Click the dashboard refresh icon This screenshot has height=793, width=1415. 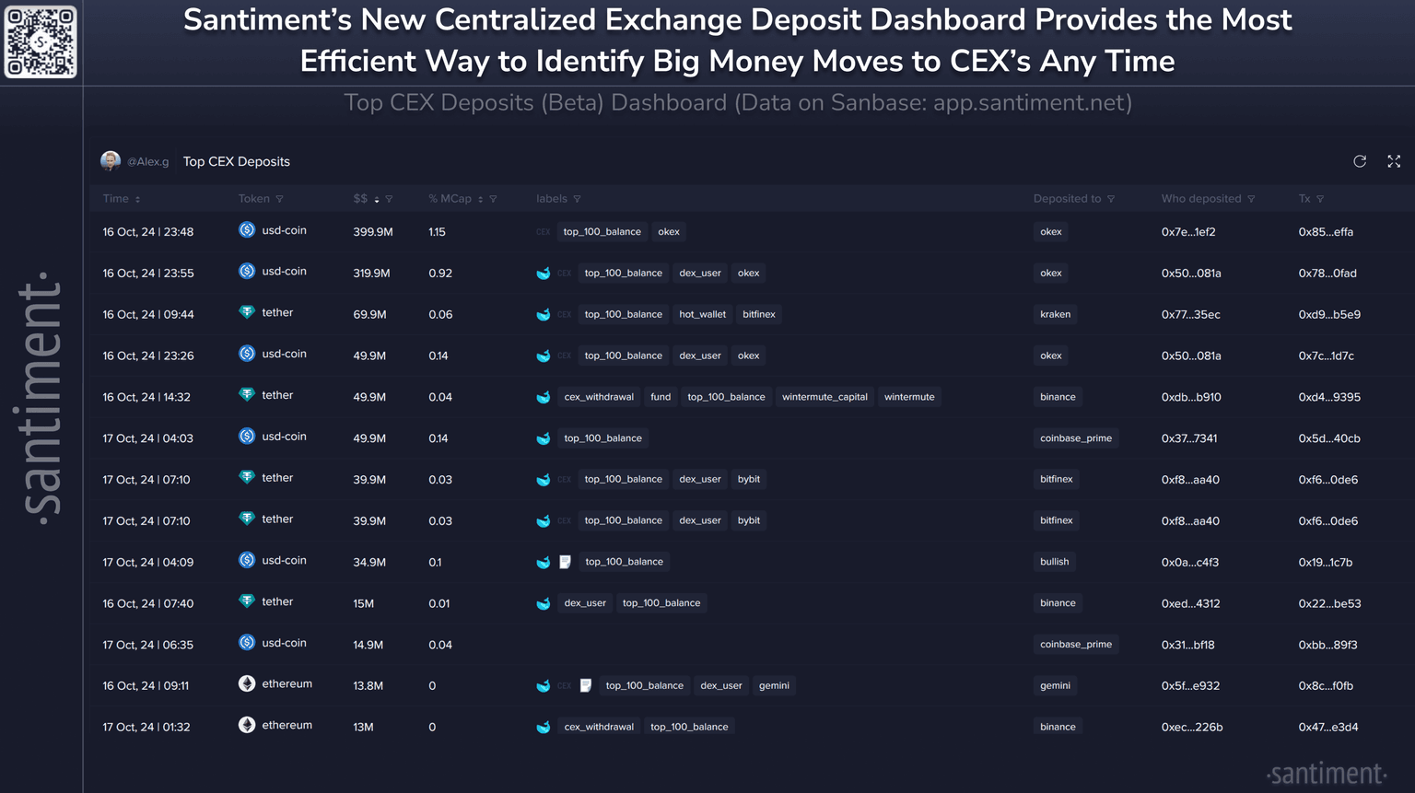[x=1359, y=161]
